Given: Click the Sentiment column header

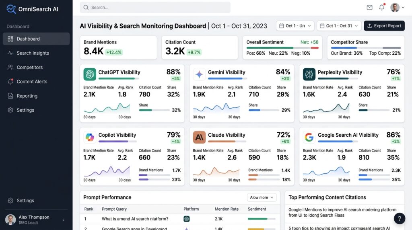Looking at the screenshot, I should tap(257, 209).
